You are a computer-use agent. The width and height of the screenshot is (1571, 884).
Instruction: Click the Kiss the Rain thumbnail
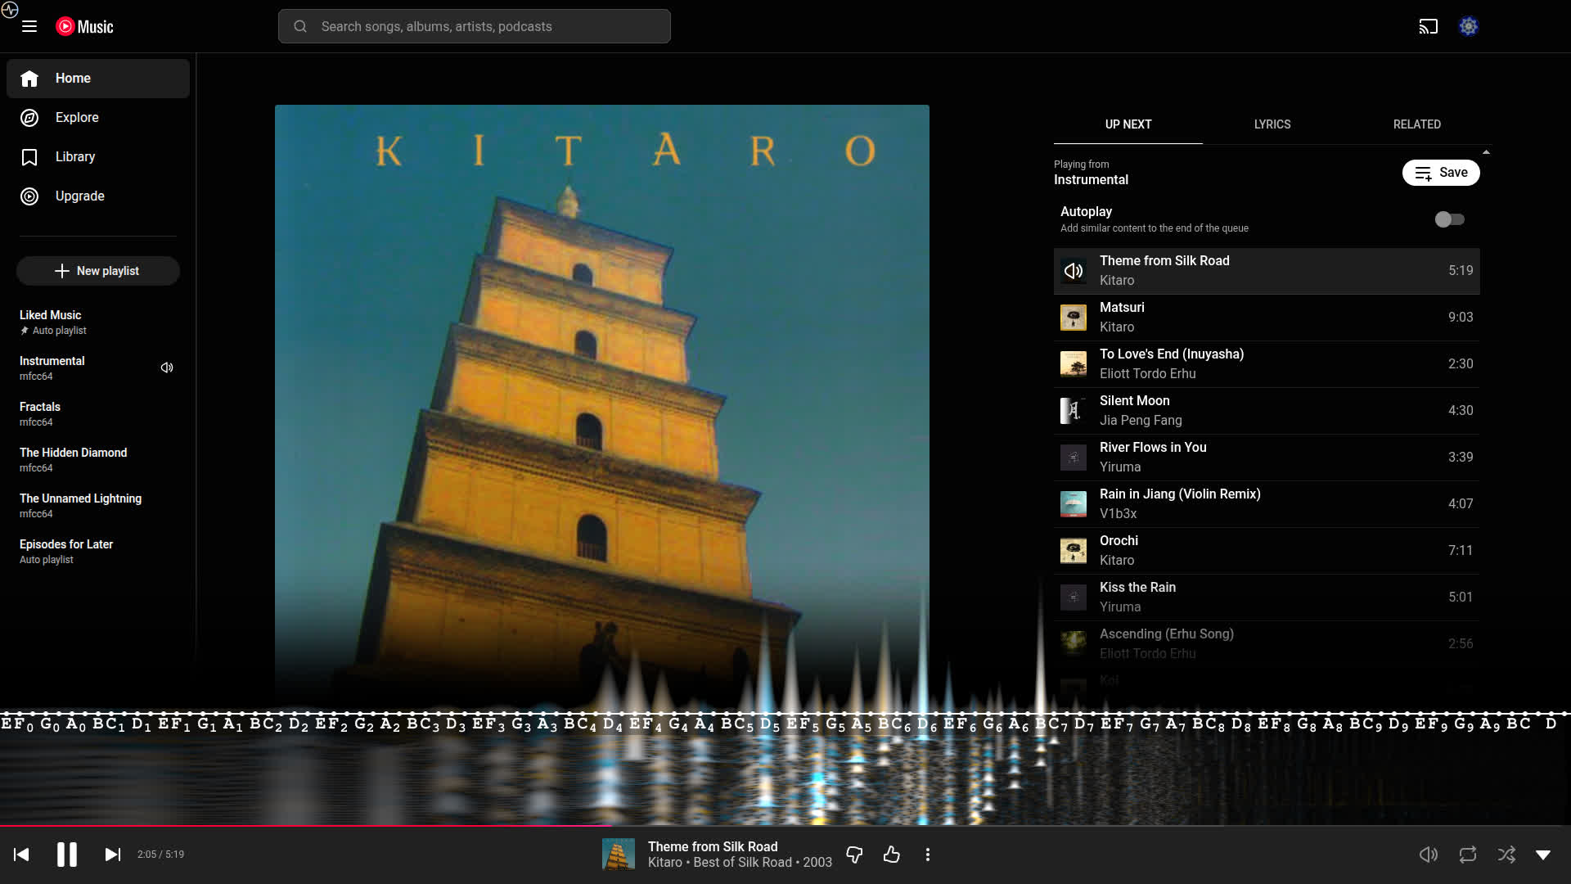point(1074,598)
